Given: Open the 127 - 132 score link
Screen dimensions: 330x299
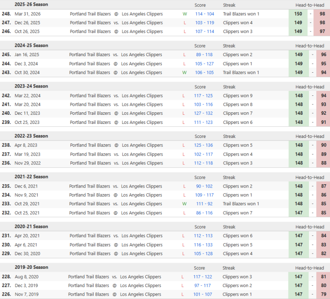Looking at the screenshot, I should 203,113.
